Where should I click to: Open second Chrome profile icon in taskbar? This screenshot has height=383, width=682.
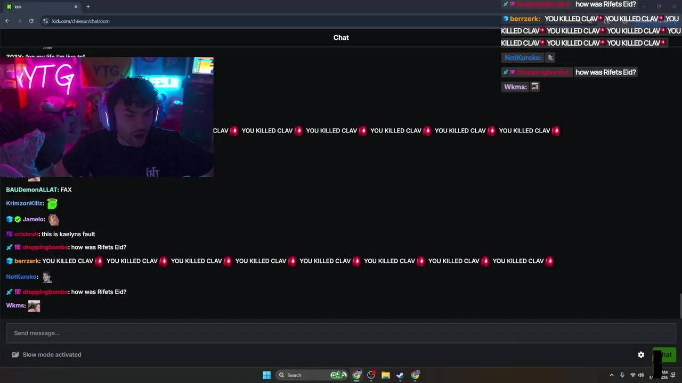click(x=415, y=375)
